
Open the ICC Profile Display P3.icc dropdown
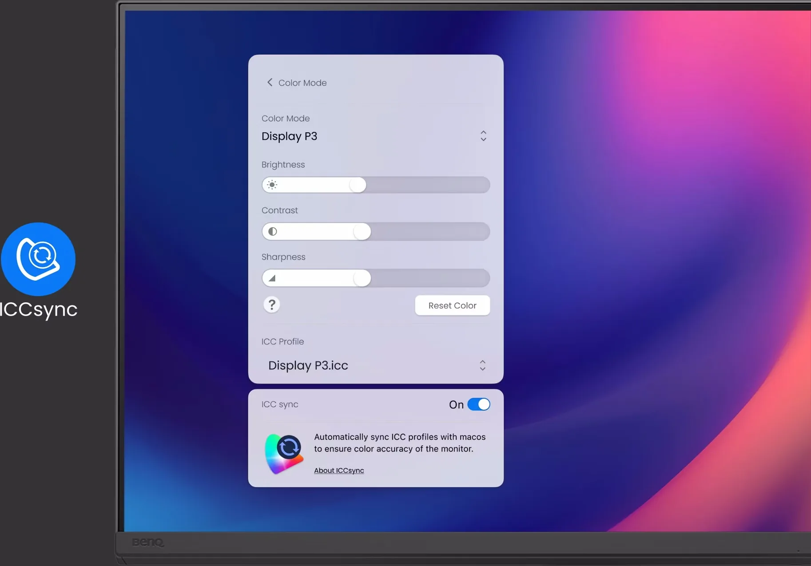coord(376,365)
